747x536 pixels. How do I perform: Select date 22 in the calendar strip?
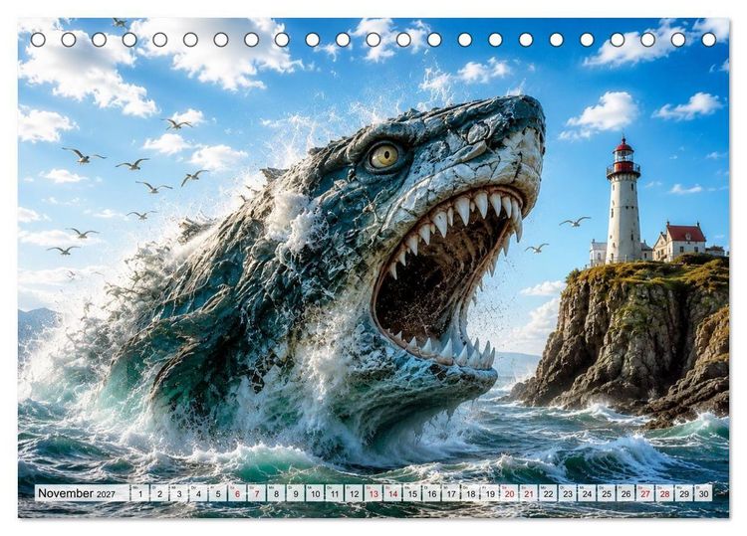coord(549,493)
